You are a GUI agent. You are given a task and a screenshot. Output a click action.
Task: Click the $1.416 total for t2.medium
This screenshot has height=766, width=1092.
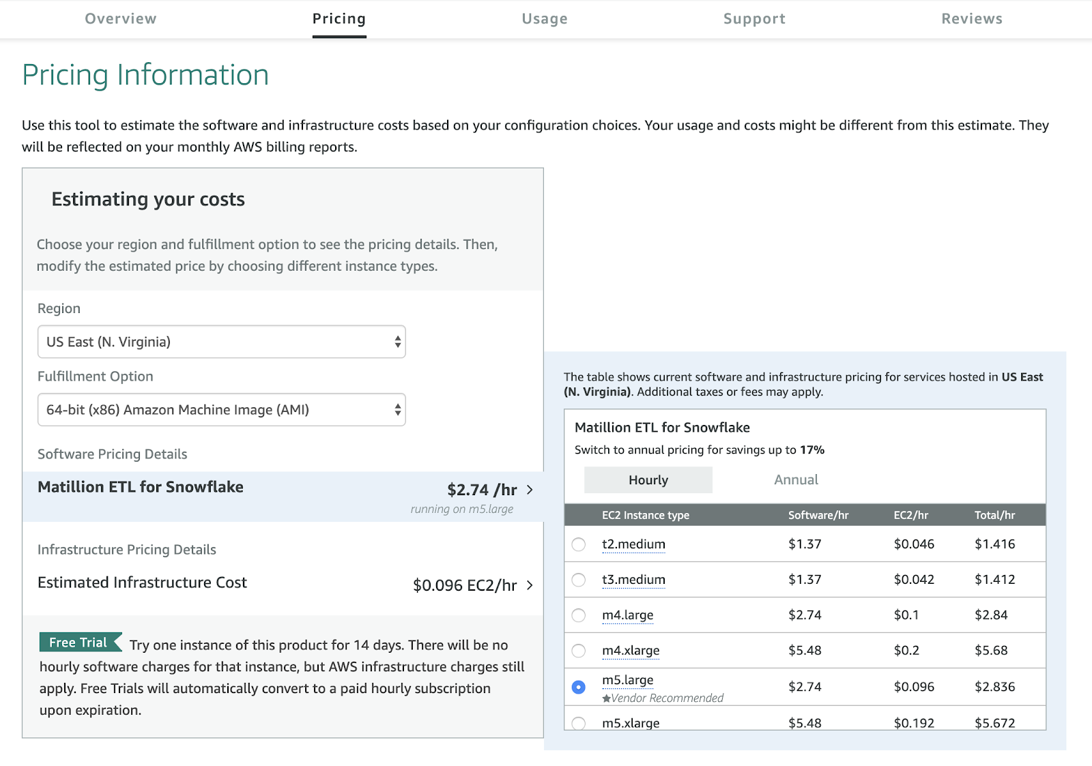(x=994, y=544)
